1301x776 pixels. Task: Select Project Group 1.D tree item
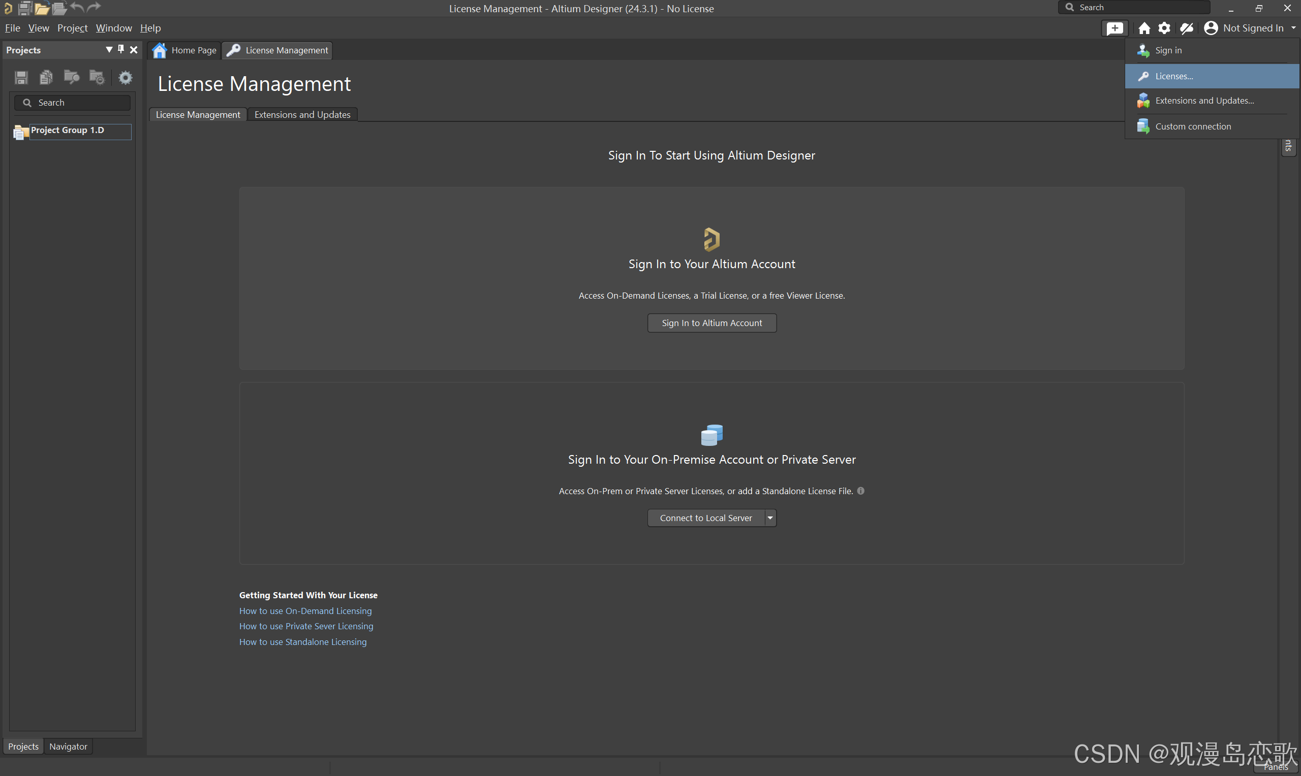click(68, 130)
